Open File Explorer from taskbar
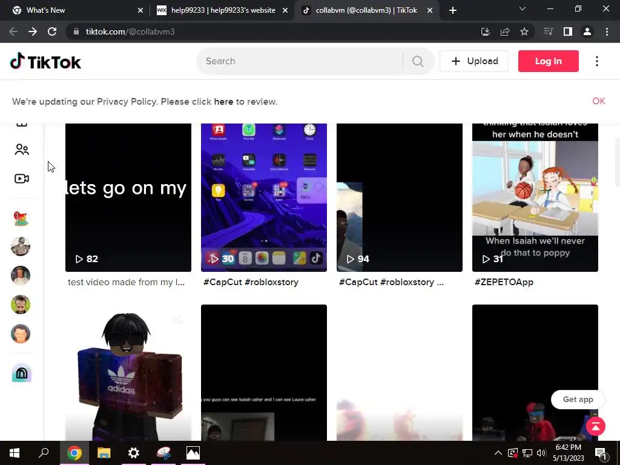Image resolution: width=620 pixels, height=465 pixels. coord(104,453)
